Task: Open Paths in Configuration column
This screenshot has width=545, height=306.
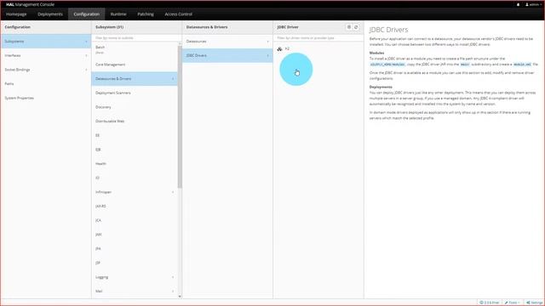Action: click(45, 84)
